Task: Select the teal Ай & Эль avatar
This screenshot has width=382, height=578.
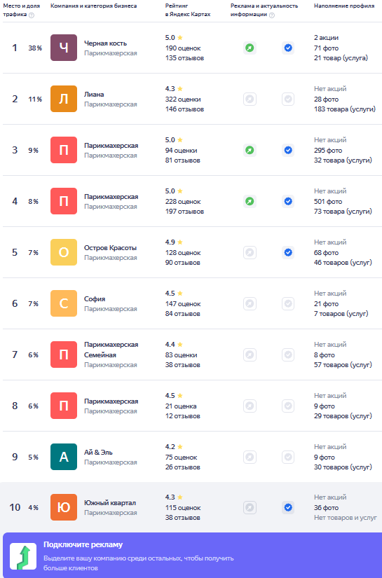Action: [x=64, y=457]
